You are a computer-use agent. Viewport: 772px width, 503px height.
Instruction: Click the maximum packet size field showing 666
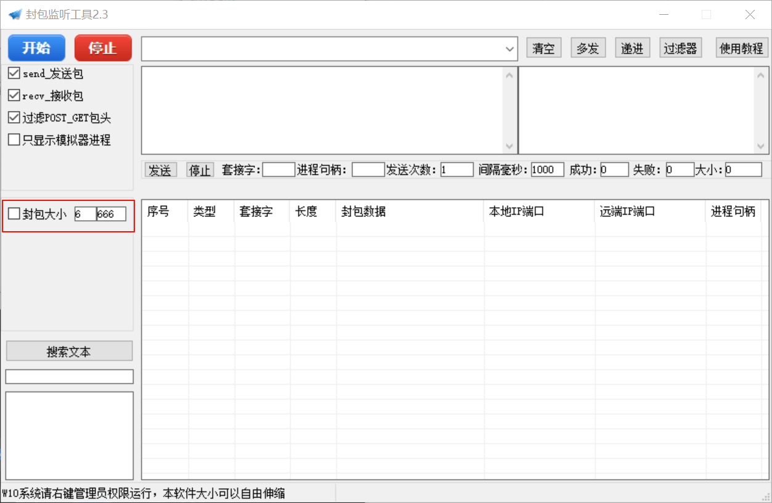[x=112, y=214]
